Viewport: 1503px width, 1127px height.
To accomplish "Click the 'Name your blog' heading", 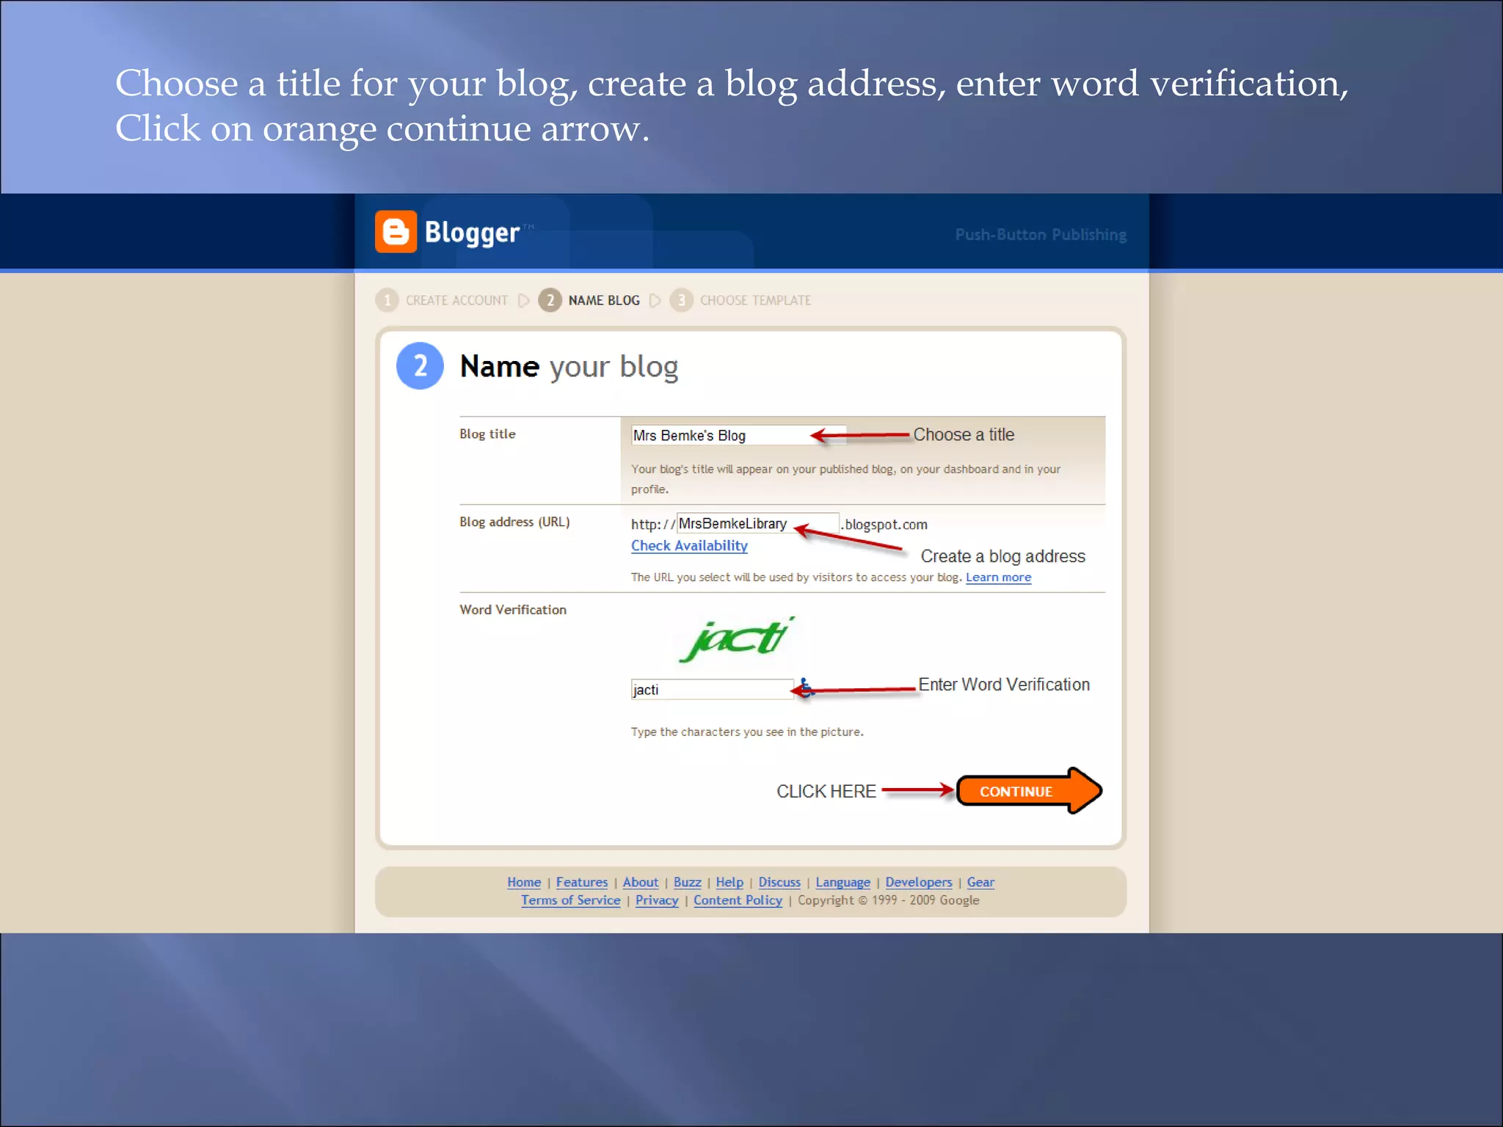I will 569,366.
